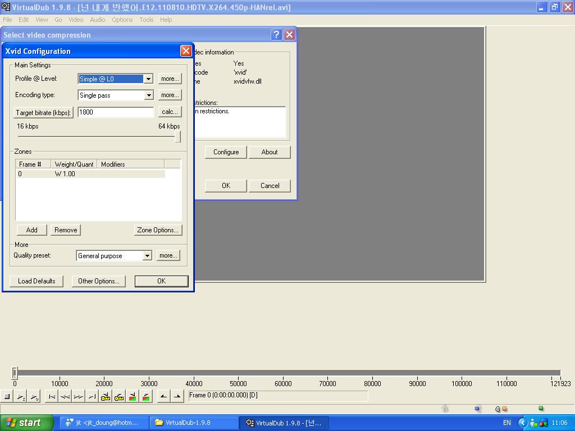Image resolution: width=575 pixels, height=431 pixels.
Task: Click the Play output preview icon
Action: [x=34, y=396]
